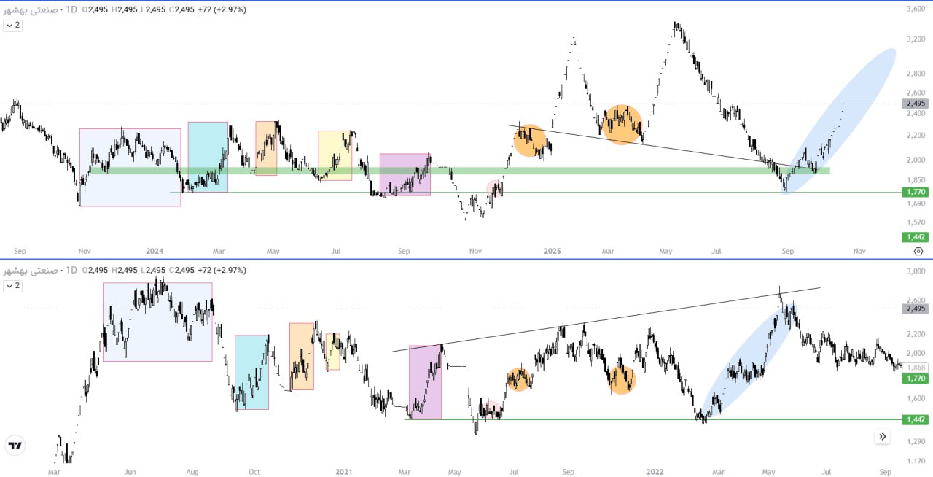Collapse the top chart's indicator legend

pyautogui.click(x=13, y=25)
